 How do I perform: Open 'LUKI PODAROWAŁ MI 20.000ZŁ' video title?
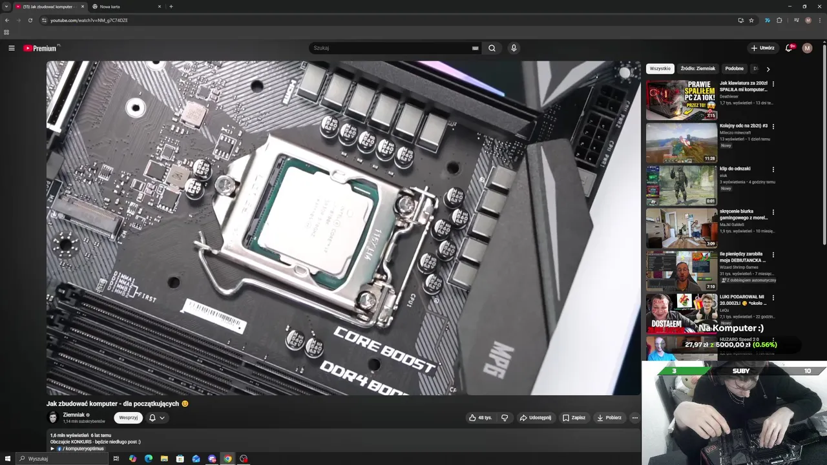click(x=743, y=300)
